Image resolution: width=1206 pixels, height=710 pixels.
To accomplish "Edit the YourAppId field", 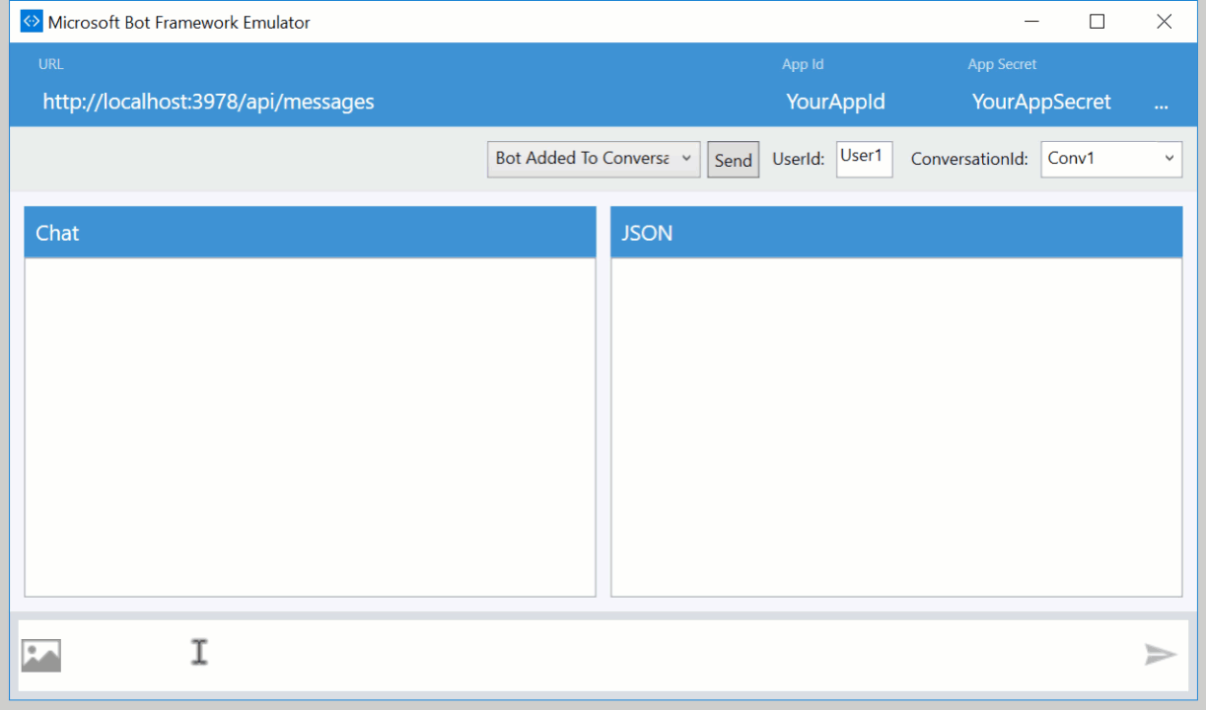I will click(836, 102).
